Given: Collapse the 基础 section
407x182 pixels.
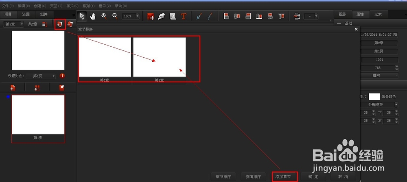Looking at the screenshot, I should click(x=339, y=23).
